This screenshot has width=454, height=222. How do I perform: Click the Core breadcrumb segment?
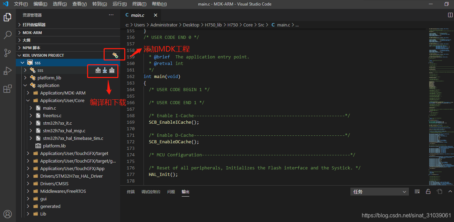click(x=248, y=25)
